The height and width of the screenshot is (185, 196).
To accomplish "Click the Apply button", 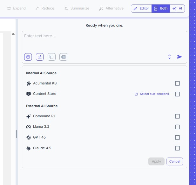I will pyautogui.click(x=156, y=162).
